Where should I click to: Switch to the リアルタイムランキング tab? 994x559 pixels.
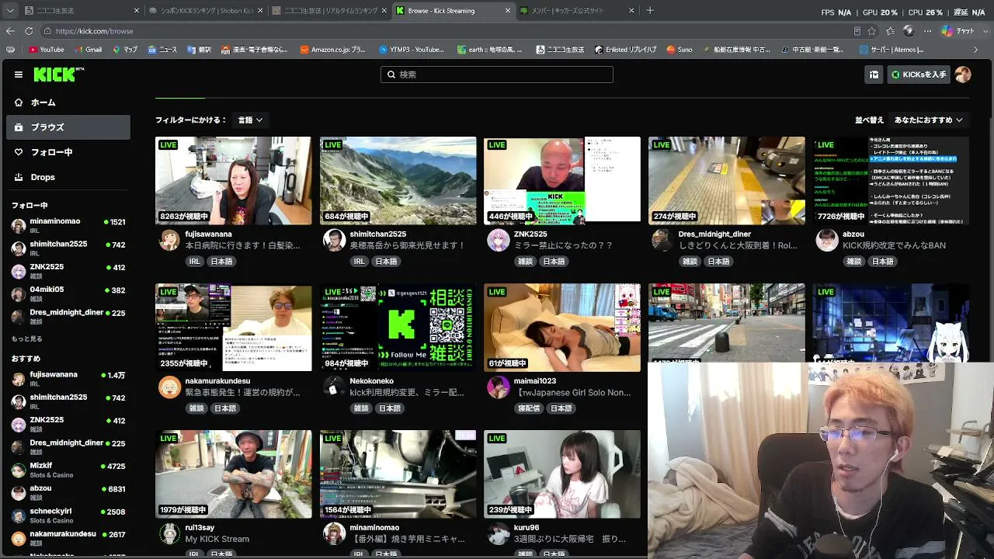tap(329, 11)
